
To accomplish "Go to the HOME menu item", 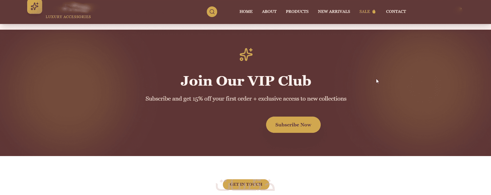I will click(246, 12).
